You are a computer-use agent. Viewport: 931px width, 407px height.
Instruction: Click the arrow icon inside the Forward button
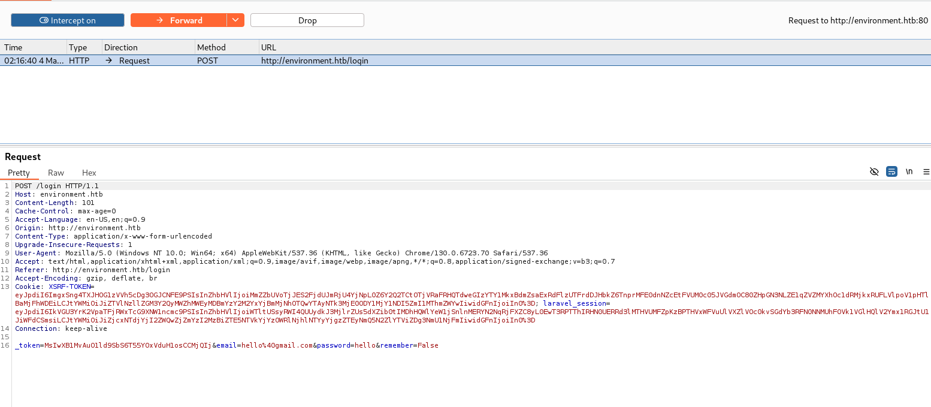click(x=159, y=20)
